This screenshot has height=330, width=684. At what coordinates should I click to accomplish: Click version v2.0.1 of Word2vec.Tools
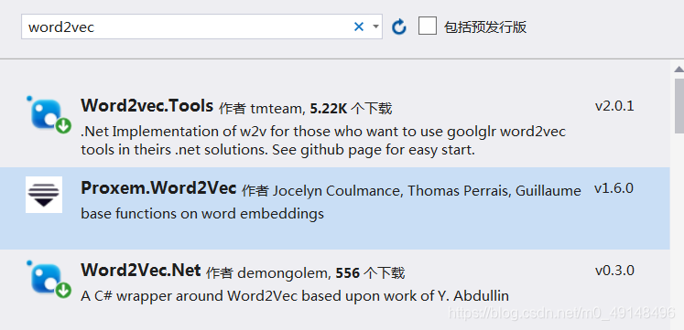point(614,106)
